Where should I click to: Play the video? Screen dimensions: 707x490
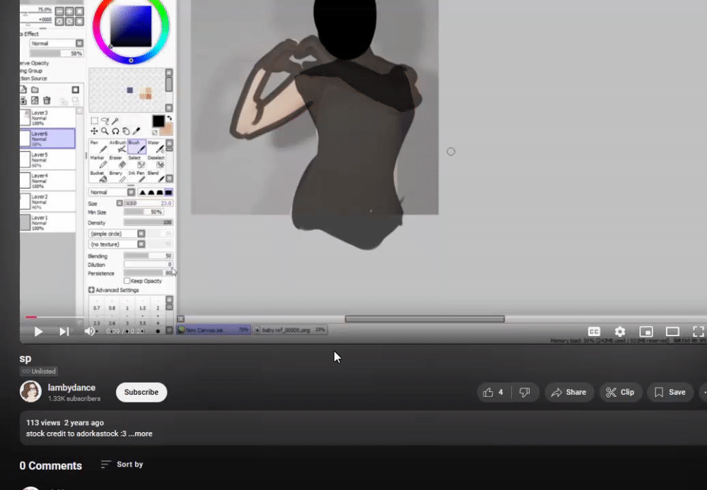coord(38,331)
